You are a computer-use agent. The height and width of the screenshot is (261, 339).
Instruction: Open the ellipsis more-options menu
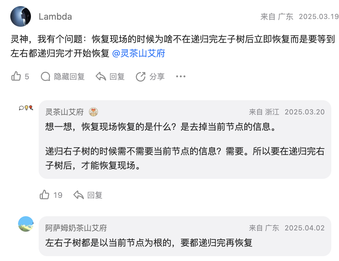tap(180, 76)
